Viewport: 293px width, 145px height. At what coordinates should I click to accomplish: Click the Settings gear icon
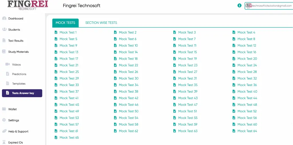(x=4, y=120)
